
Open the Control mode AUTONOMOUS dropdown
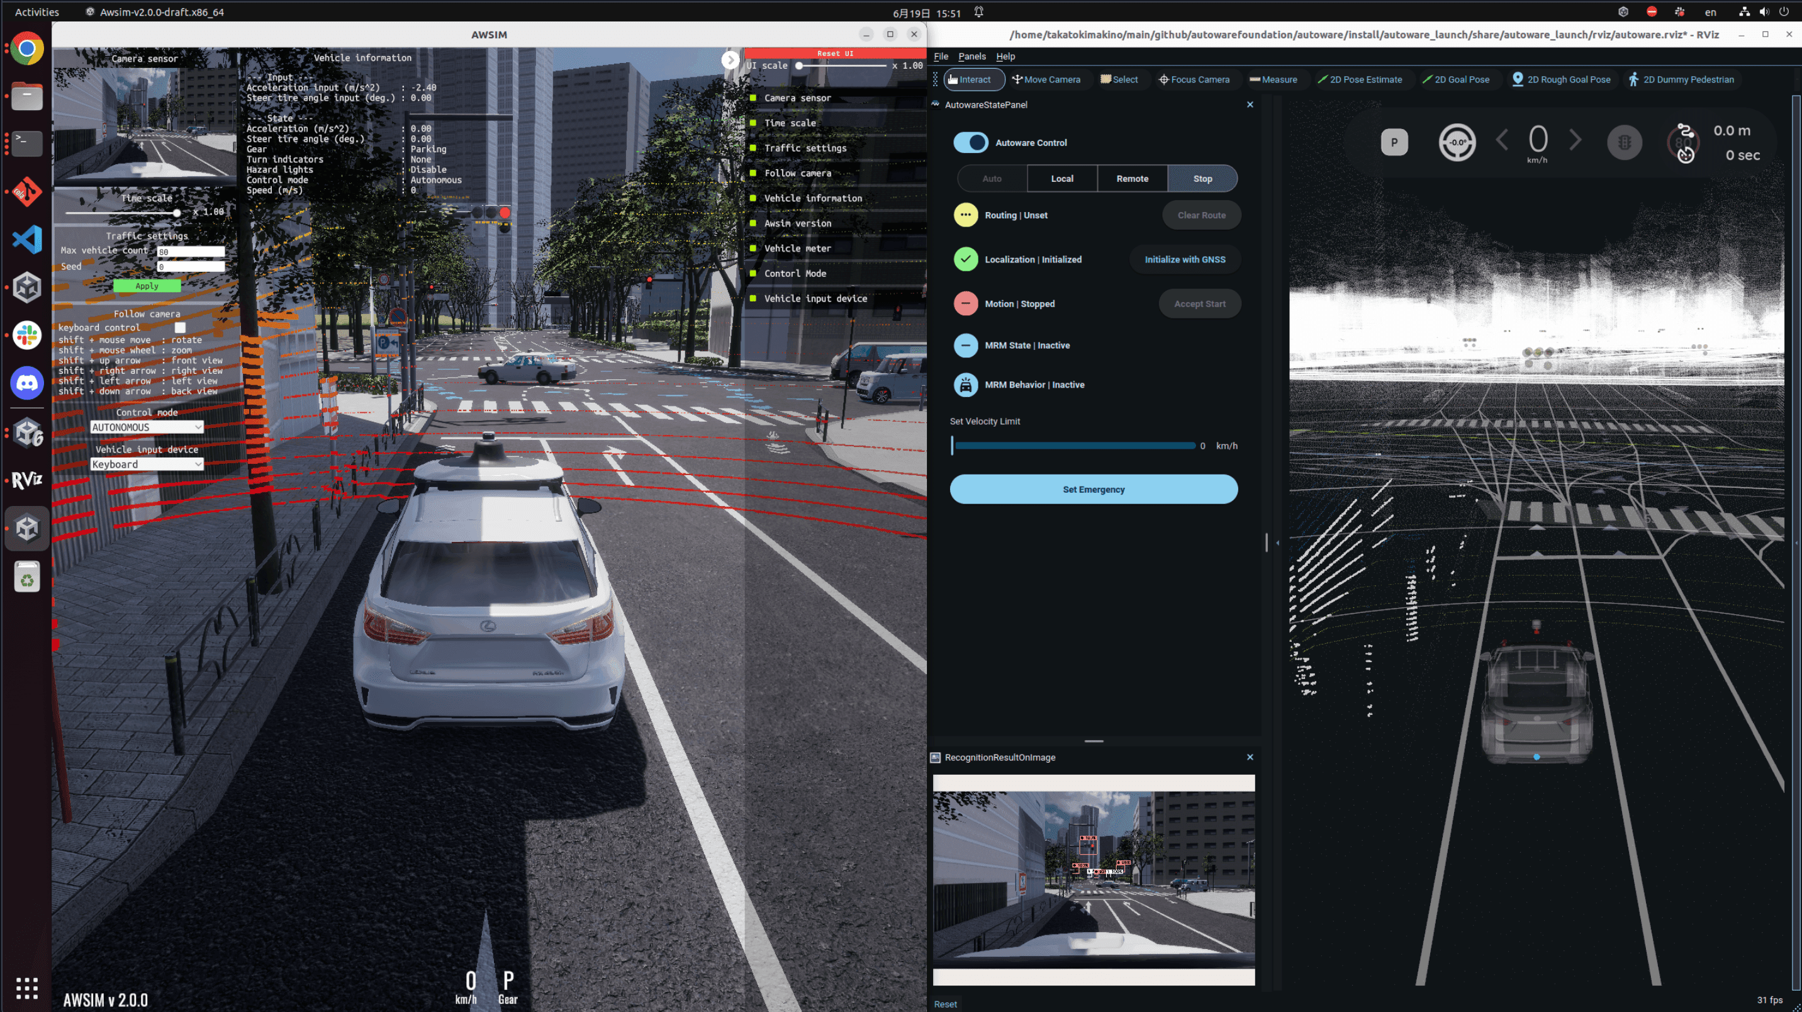coord(146,426)
